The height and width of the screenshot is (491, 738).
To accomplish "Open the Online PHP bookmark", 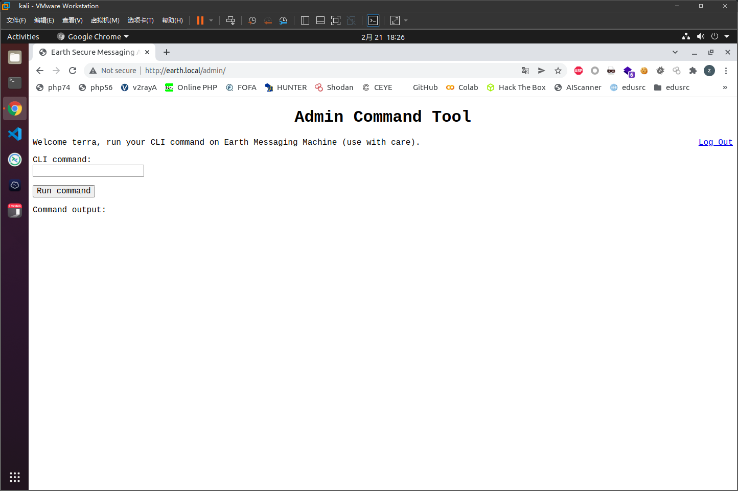I will (x=191, y=87).
